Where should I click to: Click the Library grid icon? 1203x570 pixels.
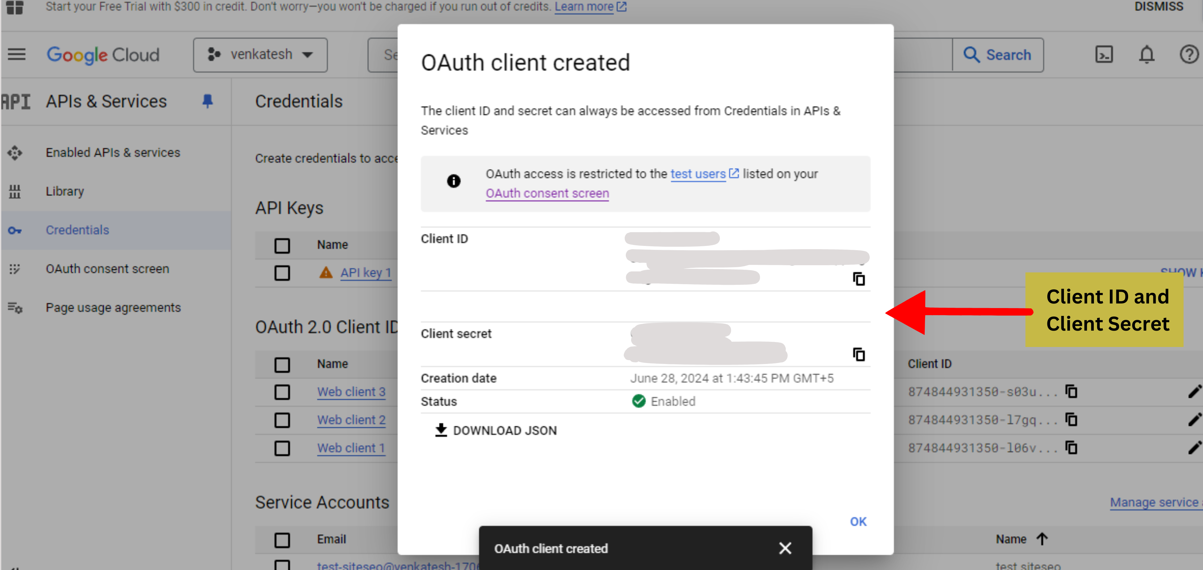(x=15, y=191)
